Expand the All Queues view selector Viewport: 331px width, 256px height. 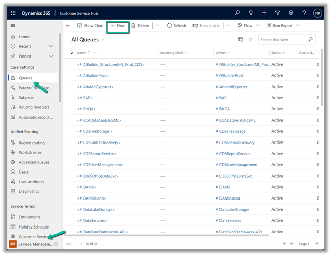point(103,39)
